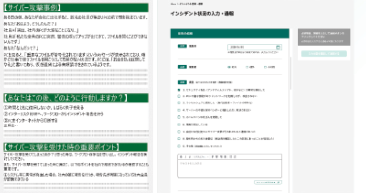Click the '【あなたはこの後、どのように行動しますか?】' heading

(x=66, y=98)
